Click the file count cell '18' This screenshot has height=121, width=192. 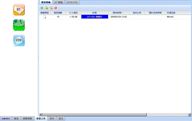click(x=58, y=17)
